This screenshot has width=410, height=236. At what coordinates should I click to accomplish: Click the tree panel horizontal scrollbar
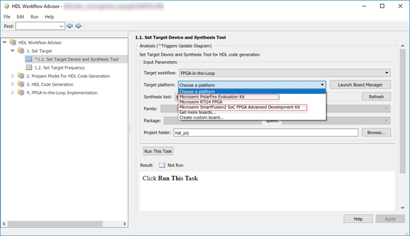64,224
